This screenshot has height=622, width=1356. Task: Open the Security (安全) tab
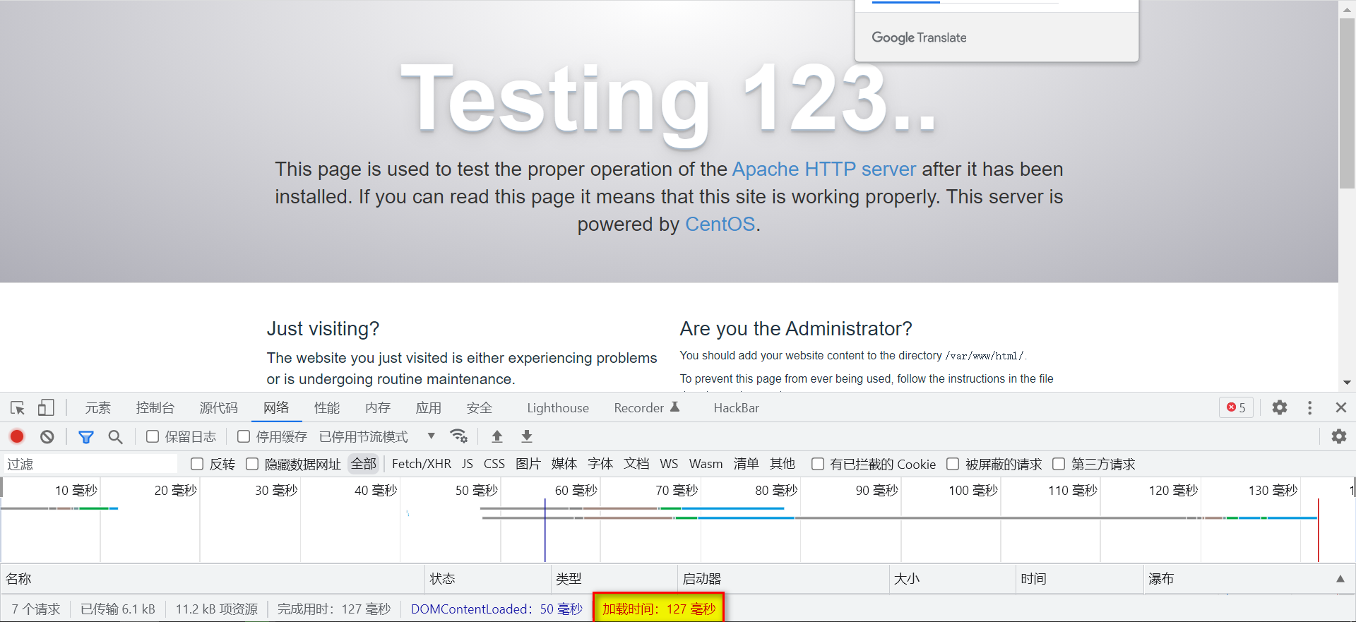[x=480, y=408]
